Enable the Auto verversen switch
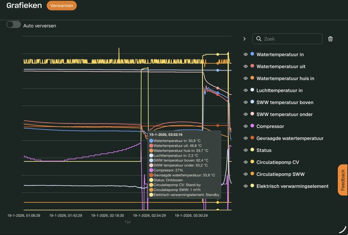This screenshot has height=235, width=348. tap(13, 25)
